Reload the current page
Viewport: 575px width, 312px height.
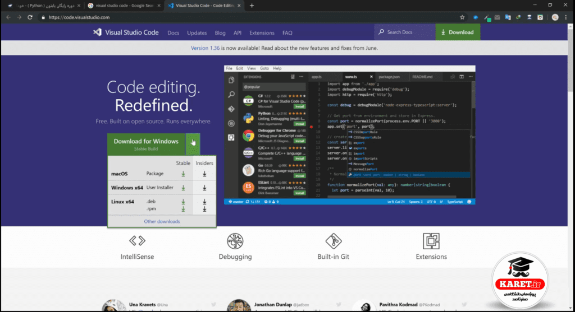pos(30,17)
